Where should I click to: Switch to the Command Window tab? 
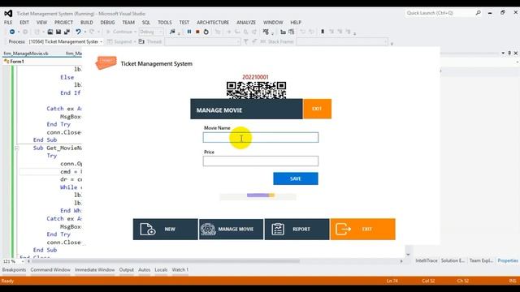pyautogui.click(x=50, y=270)
